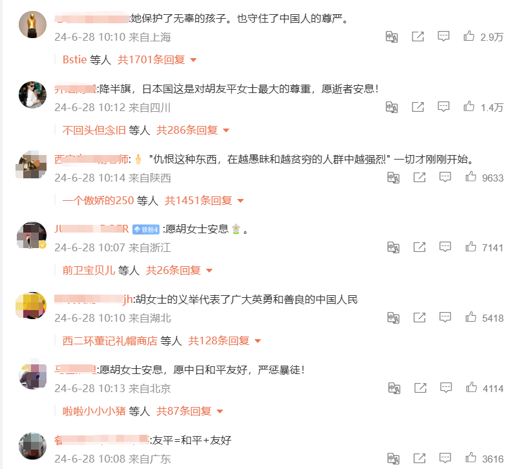
Task: Reply to the Zhejiang comment
Action: [x=444, y=247]
